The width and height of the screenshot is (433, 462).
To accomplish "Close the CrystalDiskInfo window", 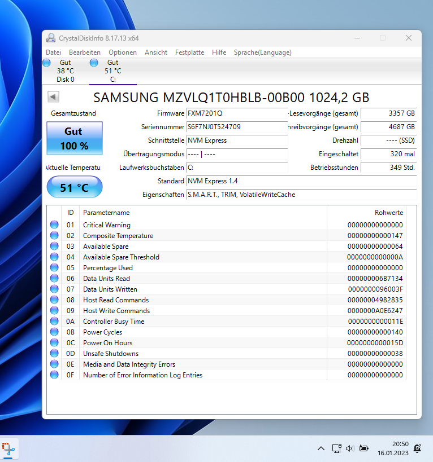I will (x=409, y=38).
